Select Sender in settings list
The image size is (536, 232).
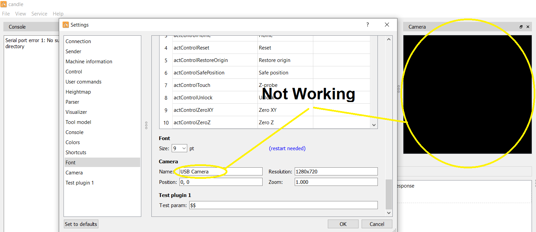(102, 52)
